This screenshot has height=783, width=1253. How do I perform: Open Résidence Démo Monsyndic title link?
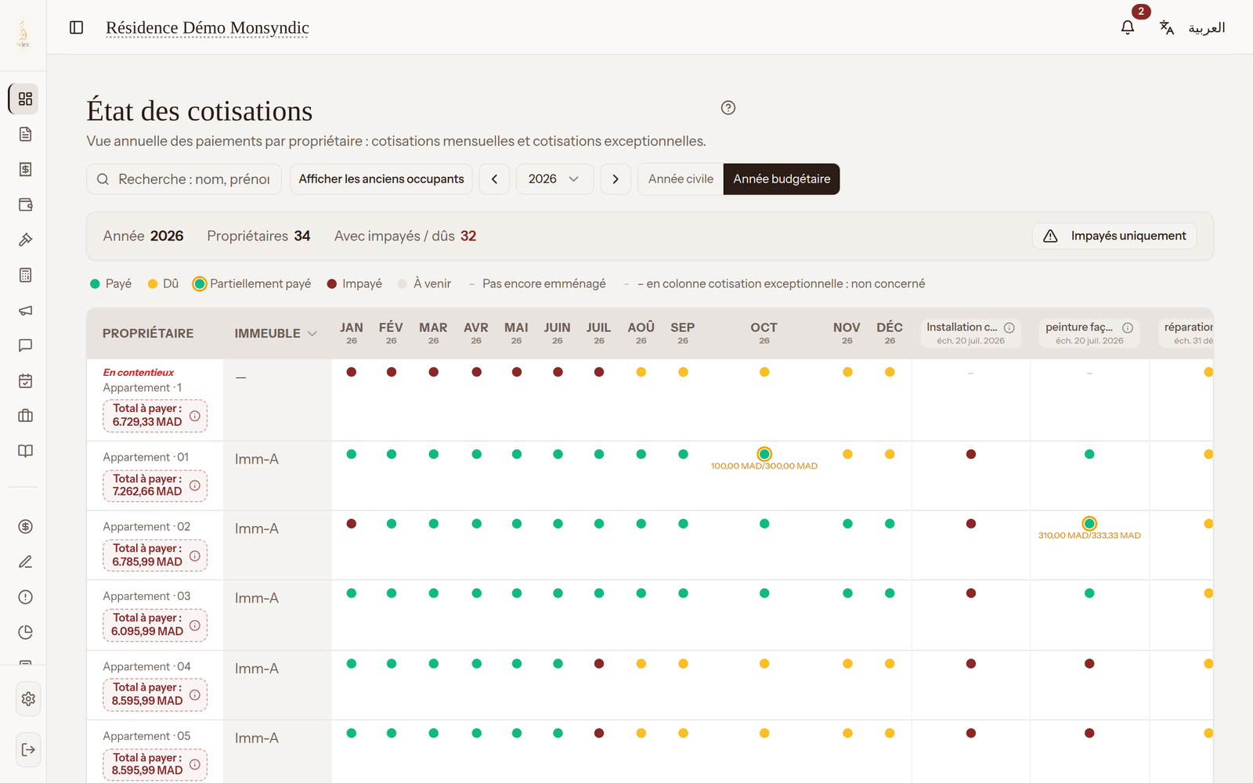point(208,28)
